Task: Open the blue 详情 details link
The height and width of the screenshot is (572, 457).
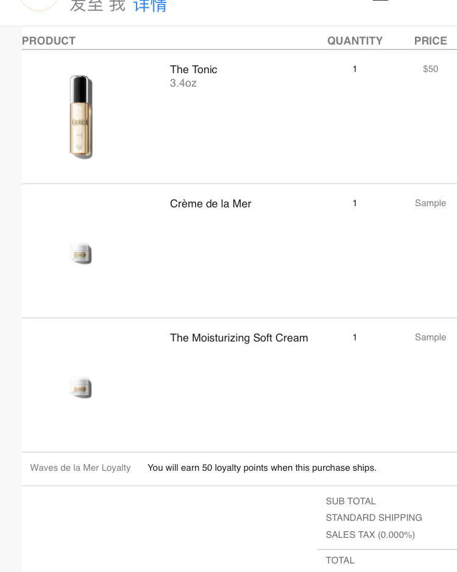Action: pyautogui.click(x=150, y=6)
